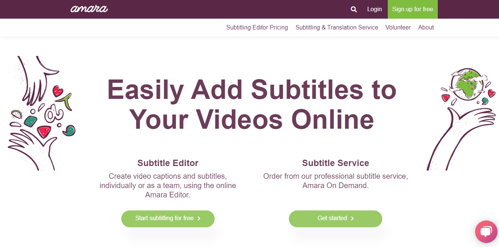499x247 pixels.
Task: Click Sign up for free button
Action: click(413, 9)
